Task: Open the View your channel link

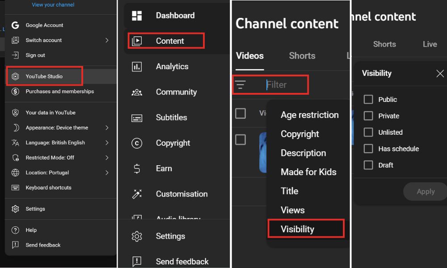Action: tap(53, 4)
